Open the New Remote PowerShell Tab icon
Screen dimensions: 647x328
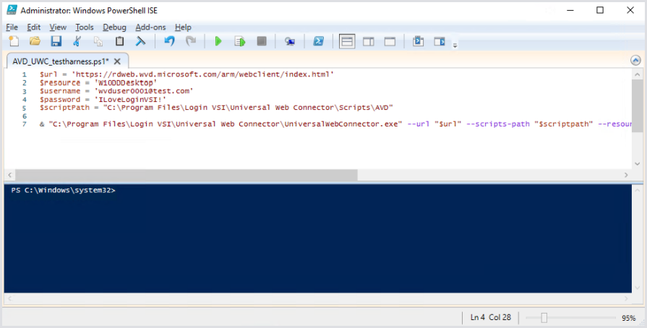click(x=289, y=42)
